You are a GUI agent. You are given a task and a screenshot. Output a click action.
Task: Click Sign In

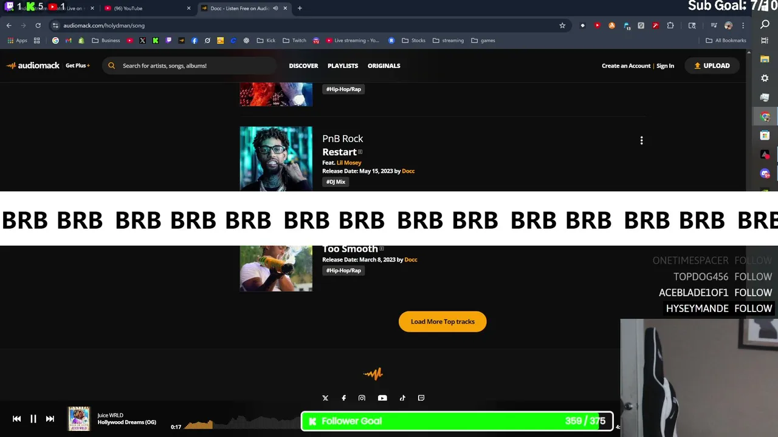click(665, 66)
